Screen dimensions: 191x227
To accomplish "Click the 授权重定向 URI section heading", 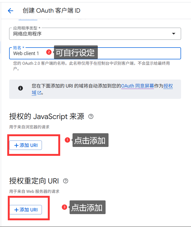I will pos(34,181).
